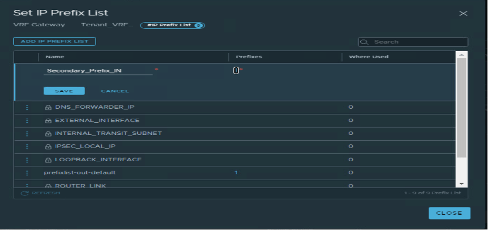Select the #IP Prefix List filter tag

coord(172,25)
